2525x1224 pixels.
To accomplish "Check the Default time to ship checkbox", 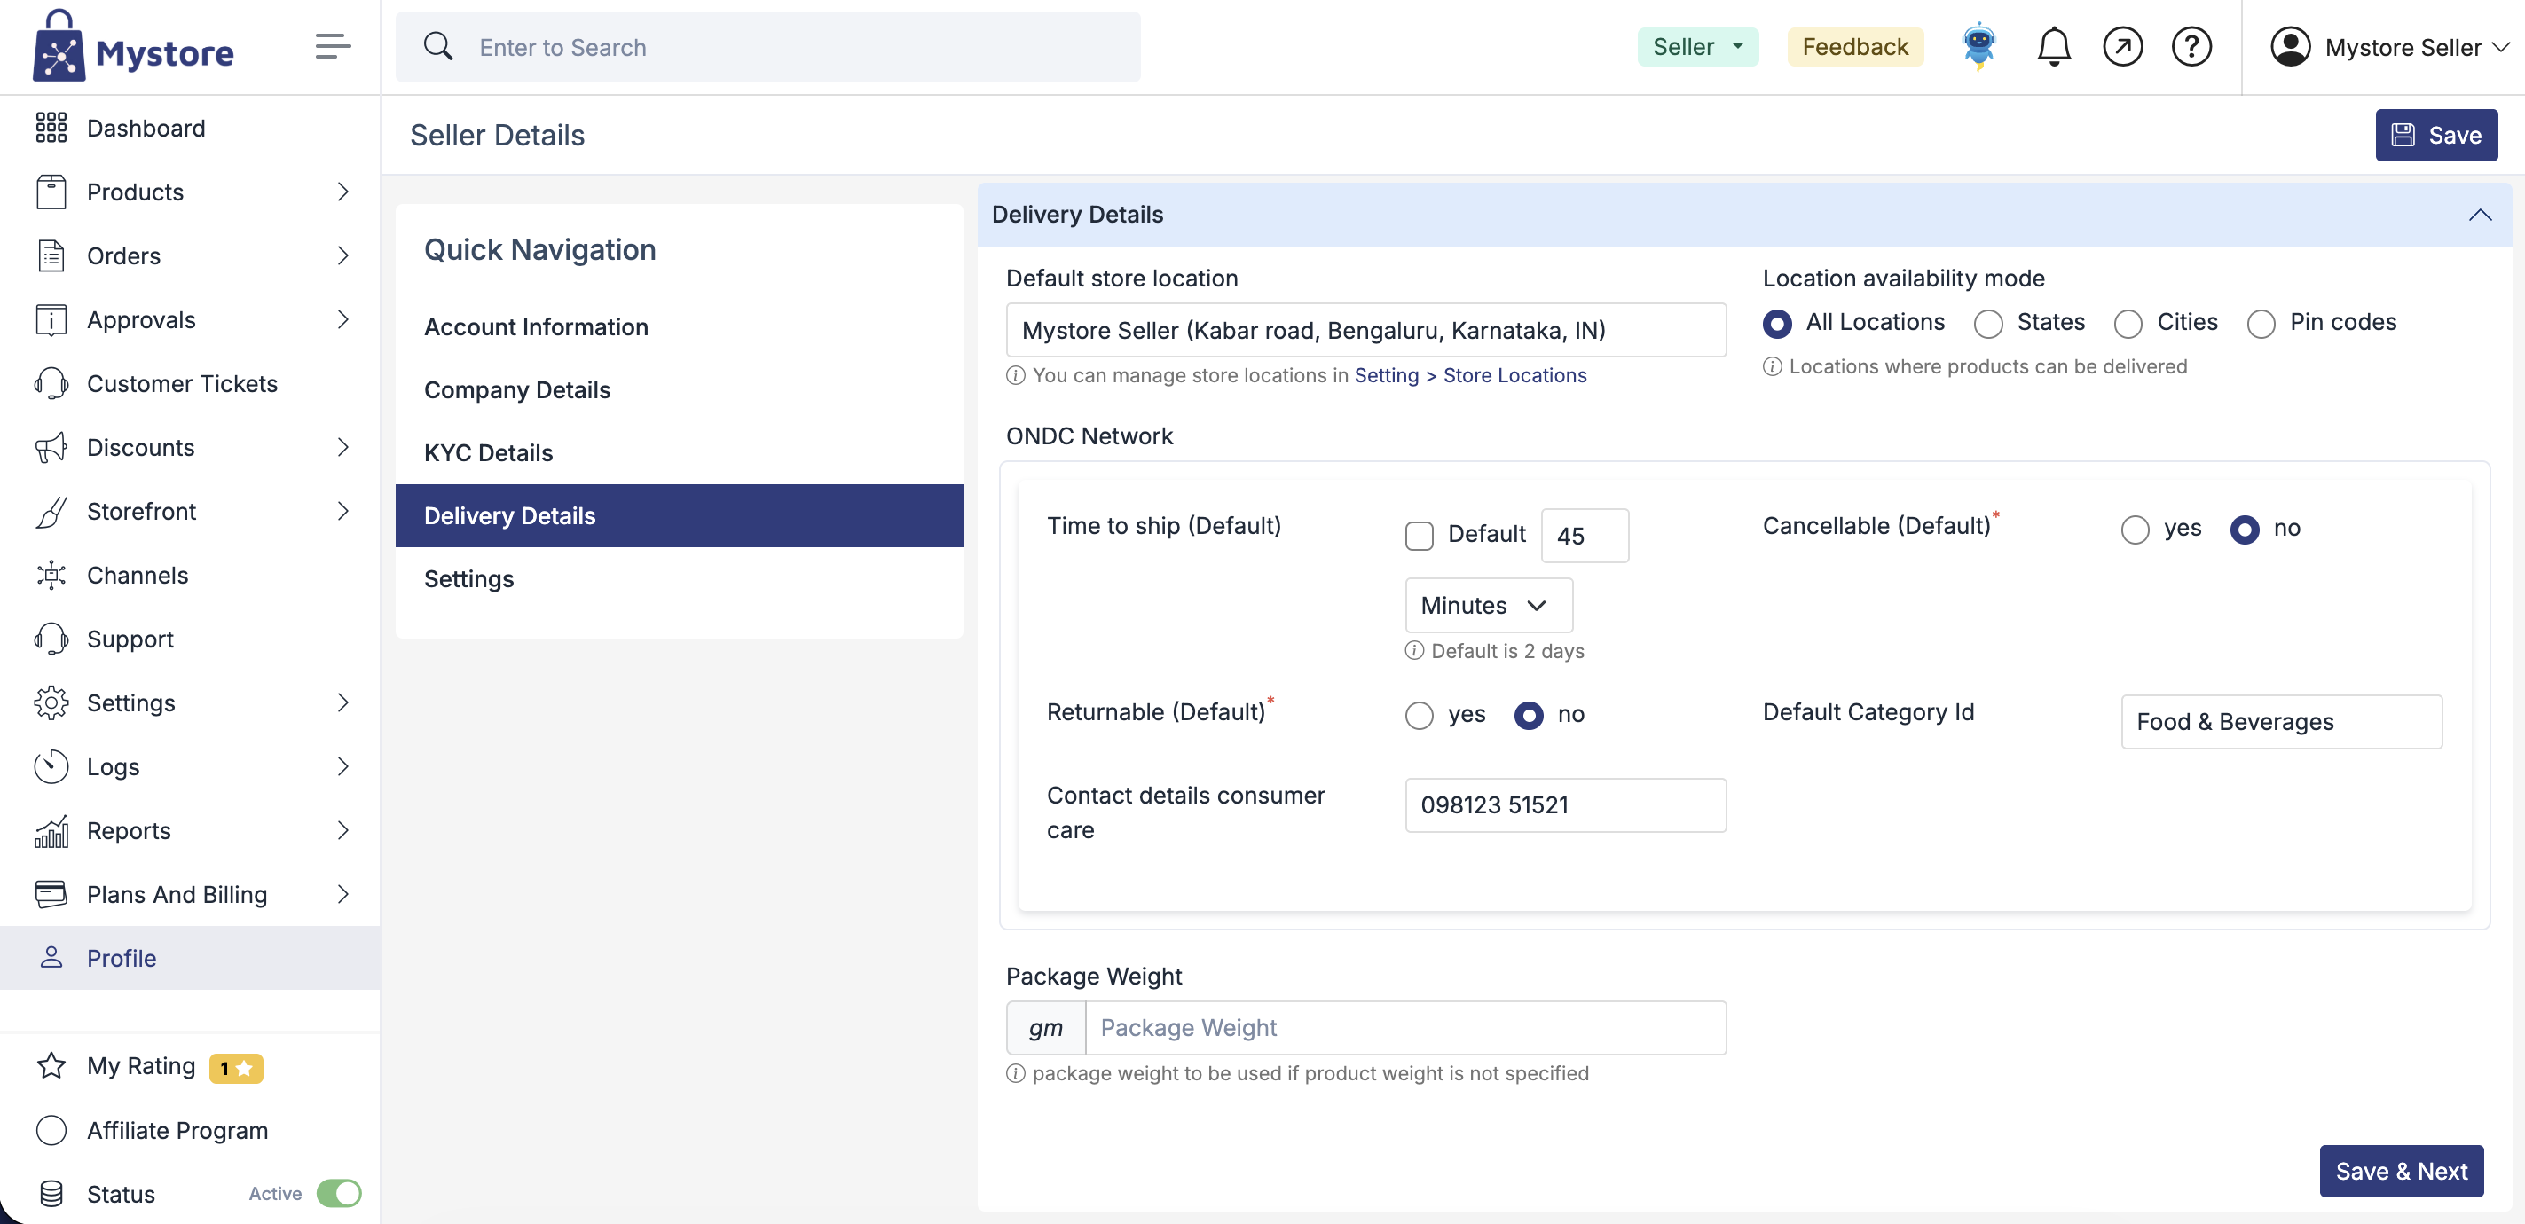I will [1419, 535].
